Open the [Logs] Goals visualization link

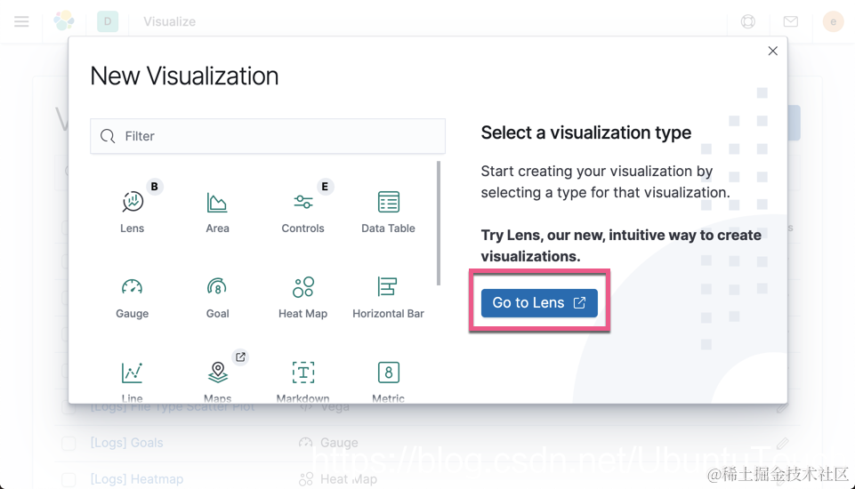pos(126,443)
